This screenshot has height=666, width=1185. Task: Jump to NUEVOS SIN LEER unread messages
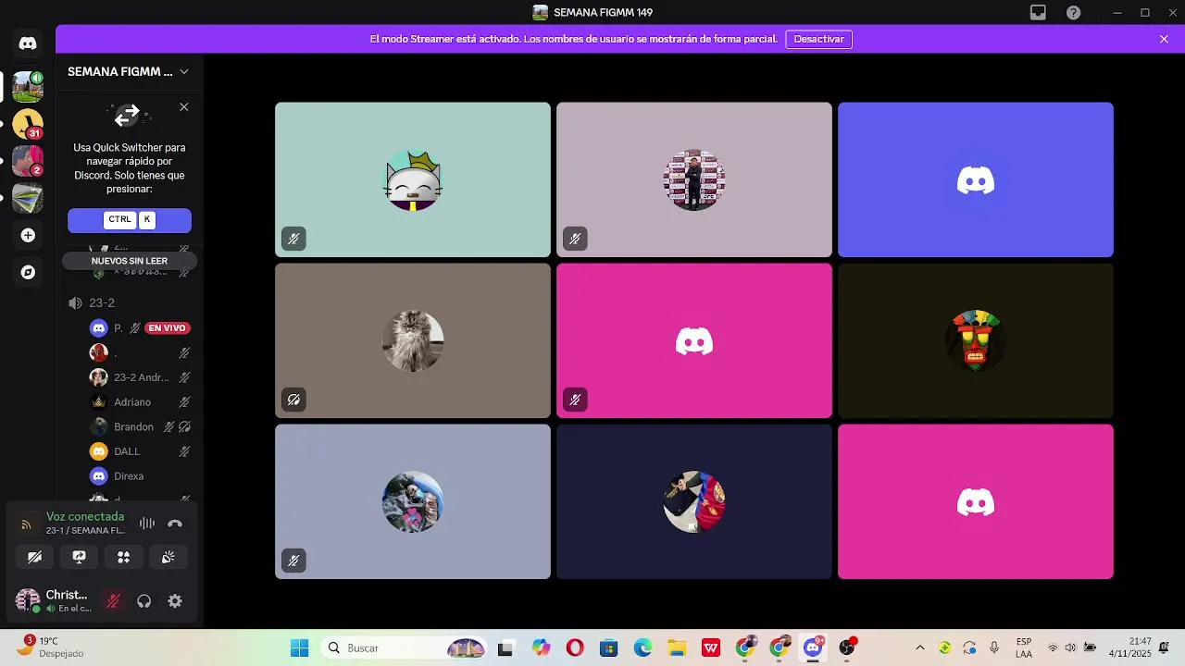130,261
